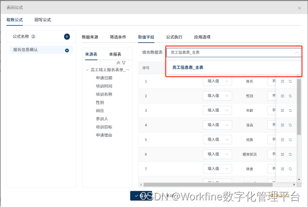Open 填入值 dropdown in row 5
Screen dimensions: 308x207
217,139
